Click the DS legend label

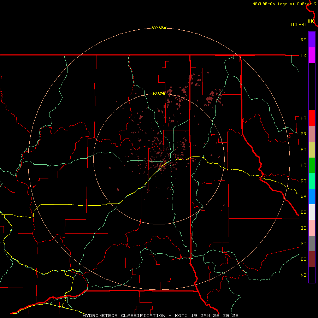(x=303, y=212)
